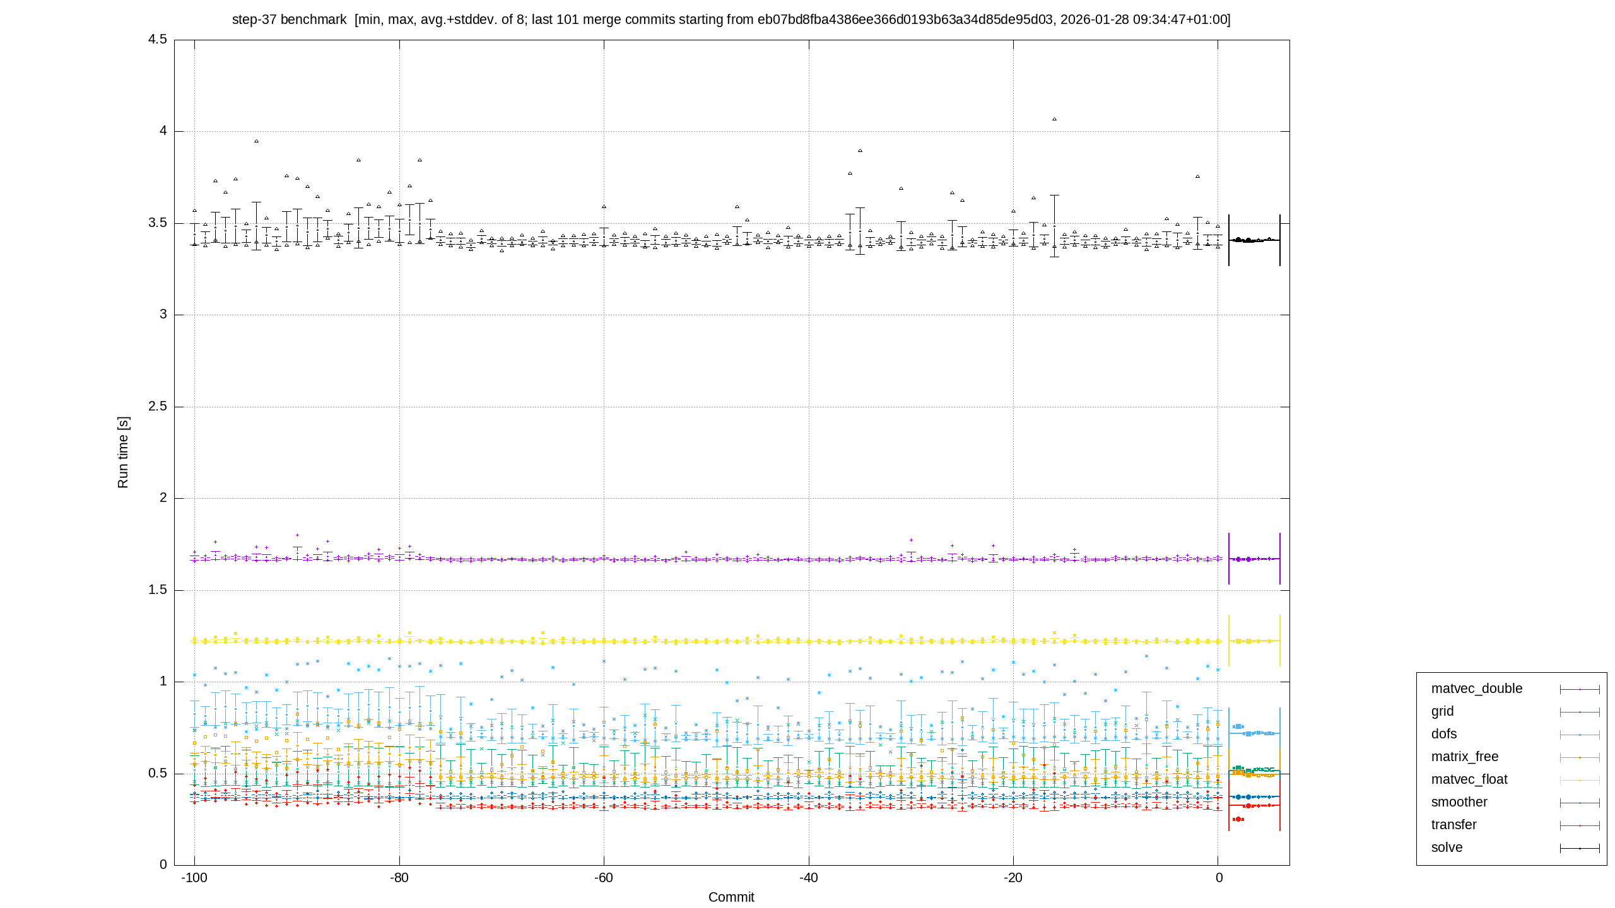This screenshot has width=1615, height=908.
Task: Click the purple matvec_double line sample in legend
Action: coord(1580,689)
